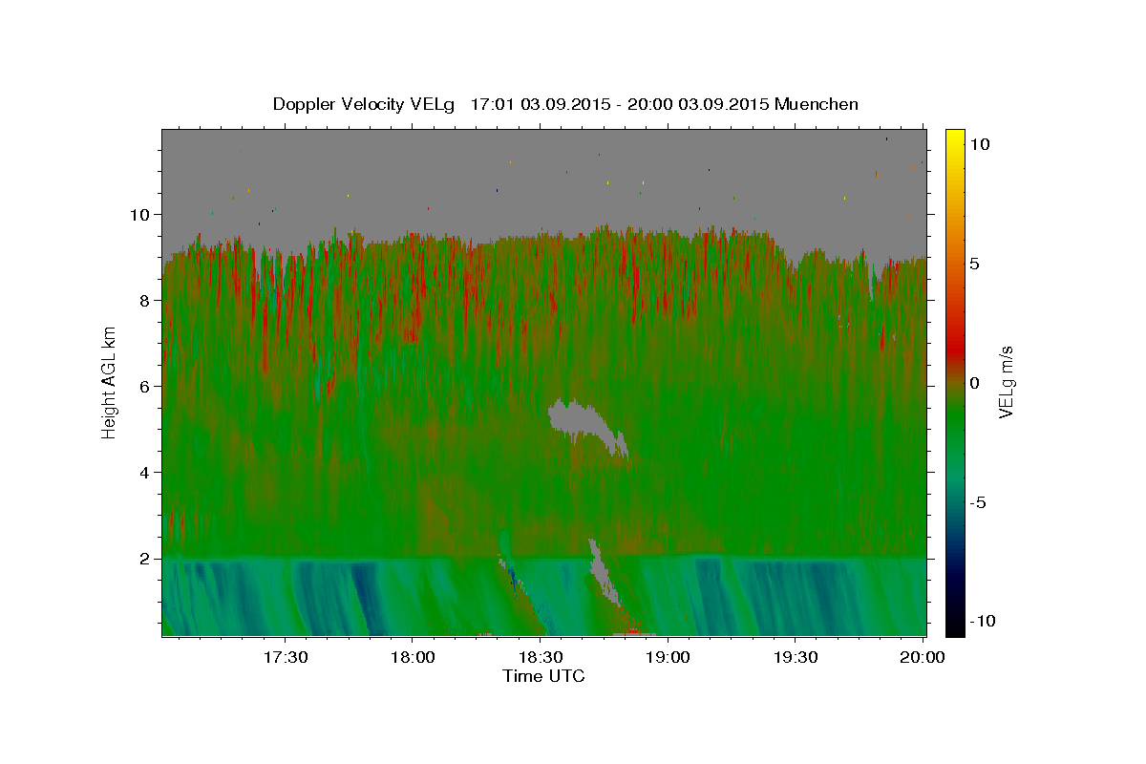
Task: Select the 18:30 time tick label
Action: 540,658
